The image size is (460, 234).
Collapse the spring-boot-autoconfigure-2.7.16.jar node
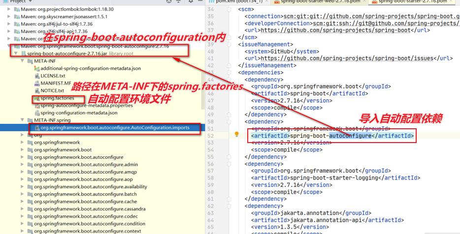pos(16,54)
